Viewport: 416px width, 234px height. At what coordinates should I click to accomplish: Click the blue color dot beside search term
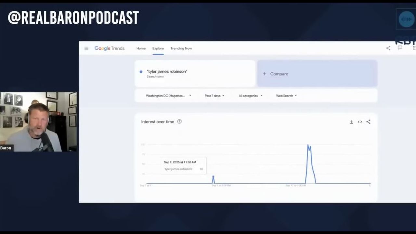click(x=141, y=72)
